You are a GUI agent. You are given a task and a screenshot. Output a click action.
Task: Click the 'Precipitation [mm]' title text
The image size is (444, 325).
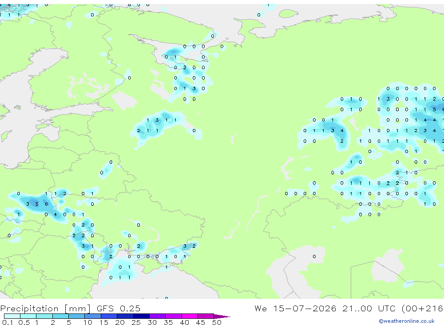45,308
